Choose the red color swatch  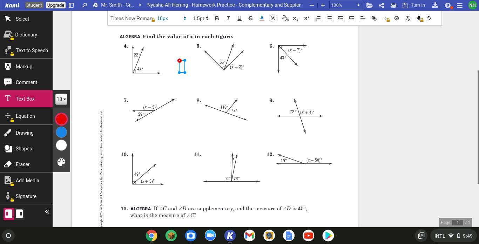61,119
